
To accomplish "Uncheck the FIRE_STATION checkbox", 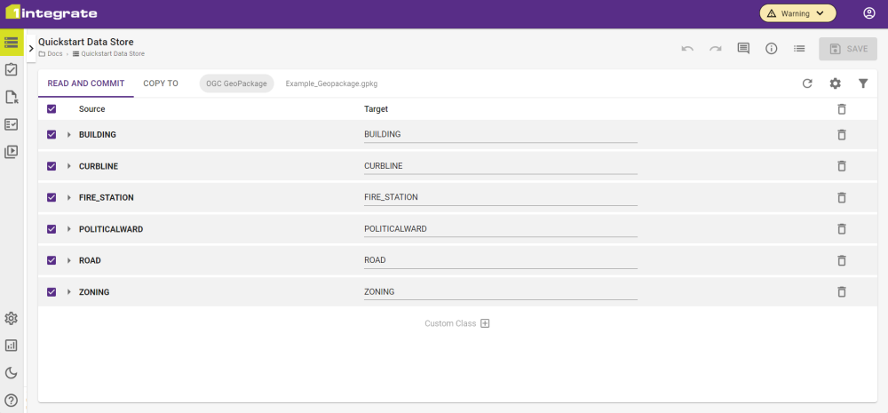I will (x=52, y=197).
